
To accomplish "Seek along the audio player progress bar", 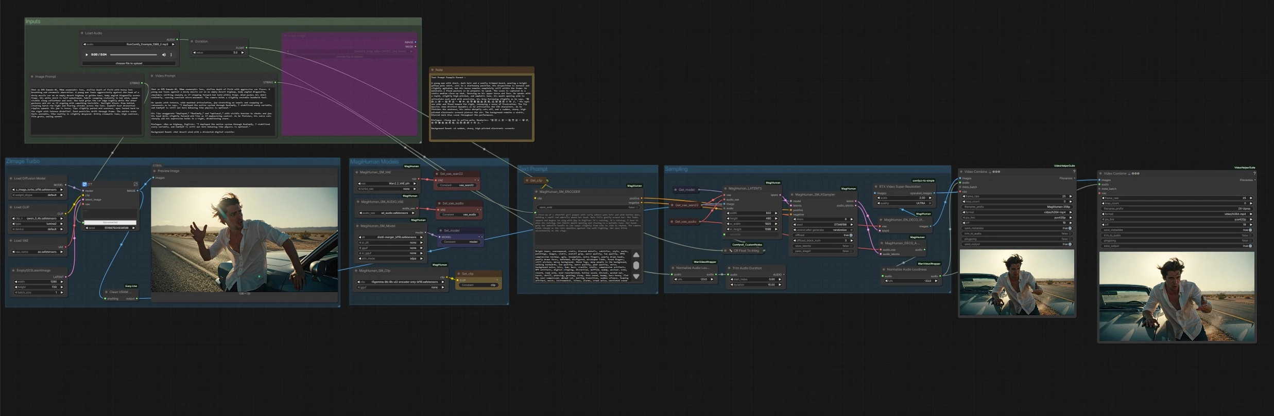I will (133, 55).
